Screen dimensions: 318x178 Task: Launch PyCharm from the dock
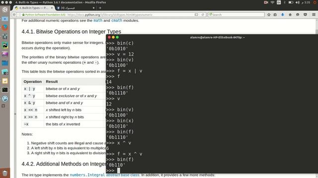(x=5, y=45)
